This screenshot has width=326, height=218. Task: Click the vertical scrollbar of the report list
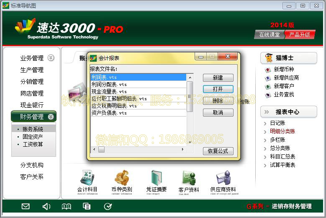point(190,96)
